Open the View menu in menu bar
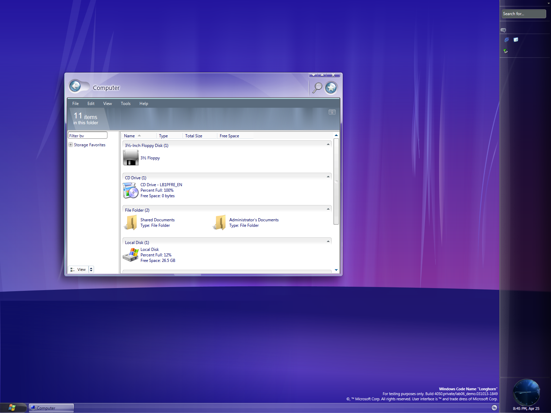Viewport: 551px width, 413px height. coord(107,104)
